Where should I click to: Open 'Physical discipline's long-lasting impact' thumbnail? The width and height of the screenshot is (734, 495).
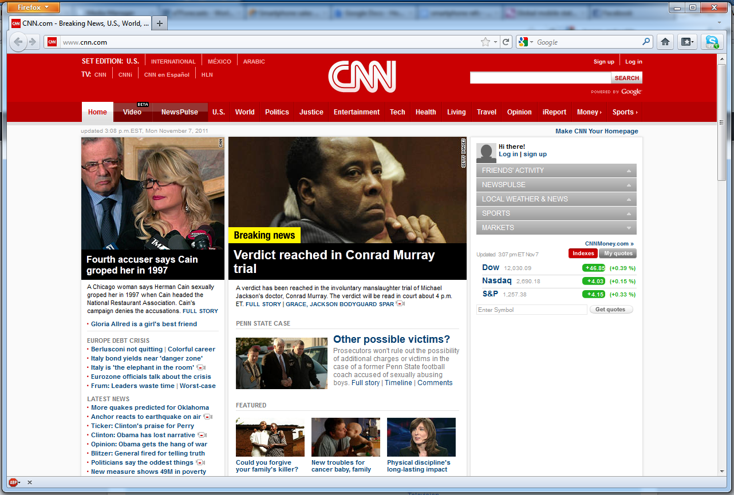tap(421, 437)
